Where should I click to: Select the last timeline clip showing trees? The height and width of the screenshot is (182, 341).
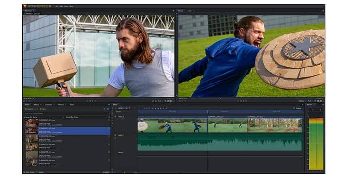275,125
